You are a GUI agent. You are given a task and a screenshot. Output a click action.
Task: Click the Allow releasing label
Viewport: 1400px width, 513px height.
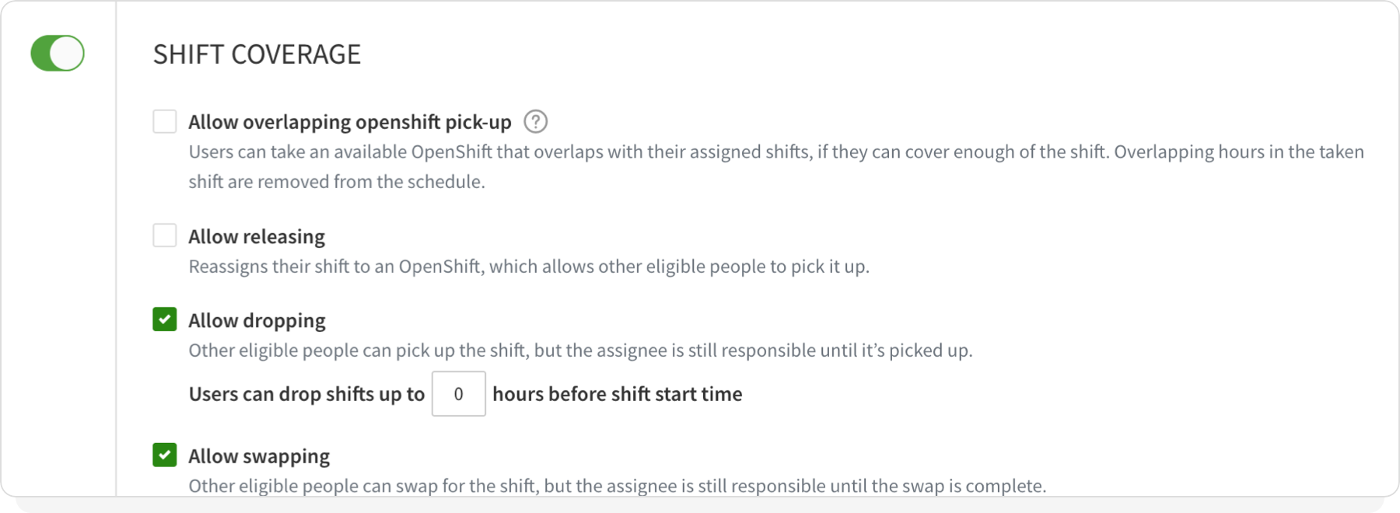pyautogui.click(x=256, y=235)
